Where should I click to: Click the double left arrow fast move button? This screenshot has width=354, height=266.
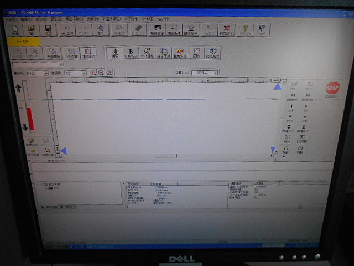[293, 97]
